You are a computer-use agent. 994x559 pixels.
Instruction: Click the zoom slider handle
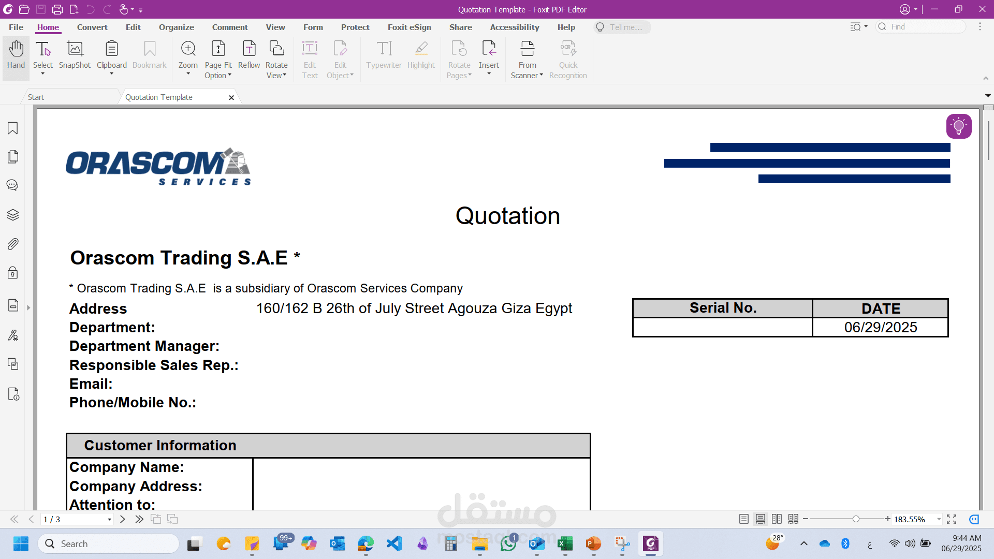pos(856,519)
